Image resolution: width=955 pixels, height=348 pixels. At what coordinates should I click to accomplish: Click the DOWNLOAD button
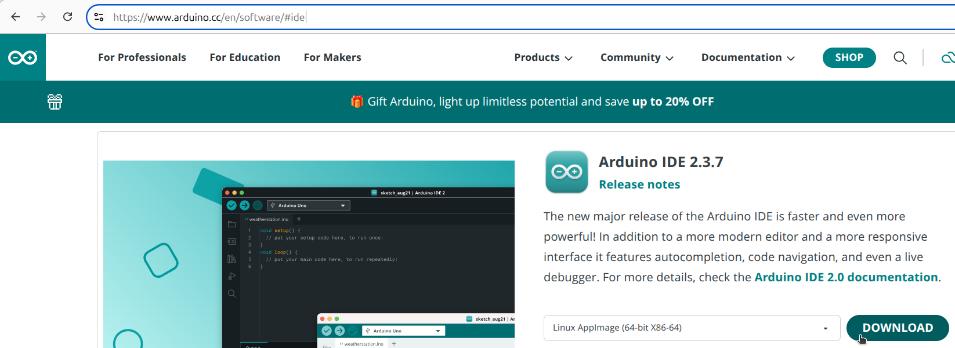(x=898, y=328)
